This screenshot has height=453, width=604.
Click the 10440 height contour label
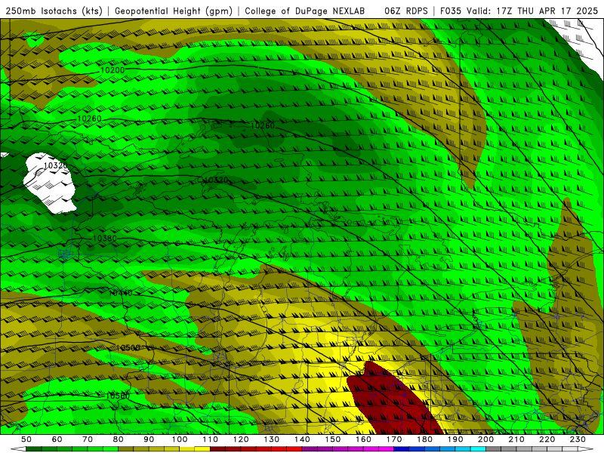[121, 293]
